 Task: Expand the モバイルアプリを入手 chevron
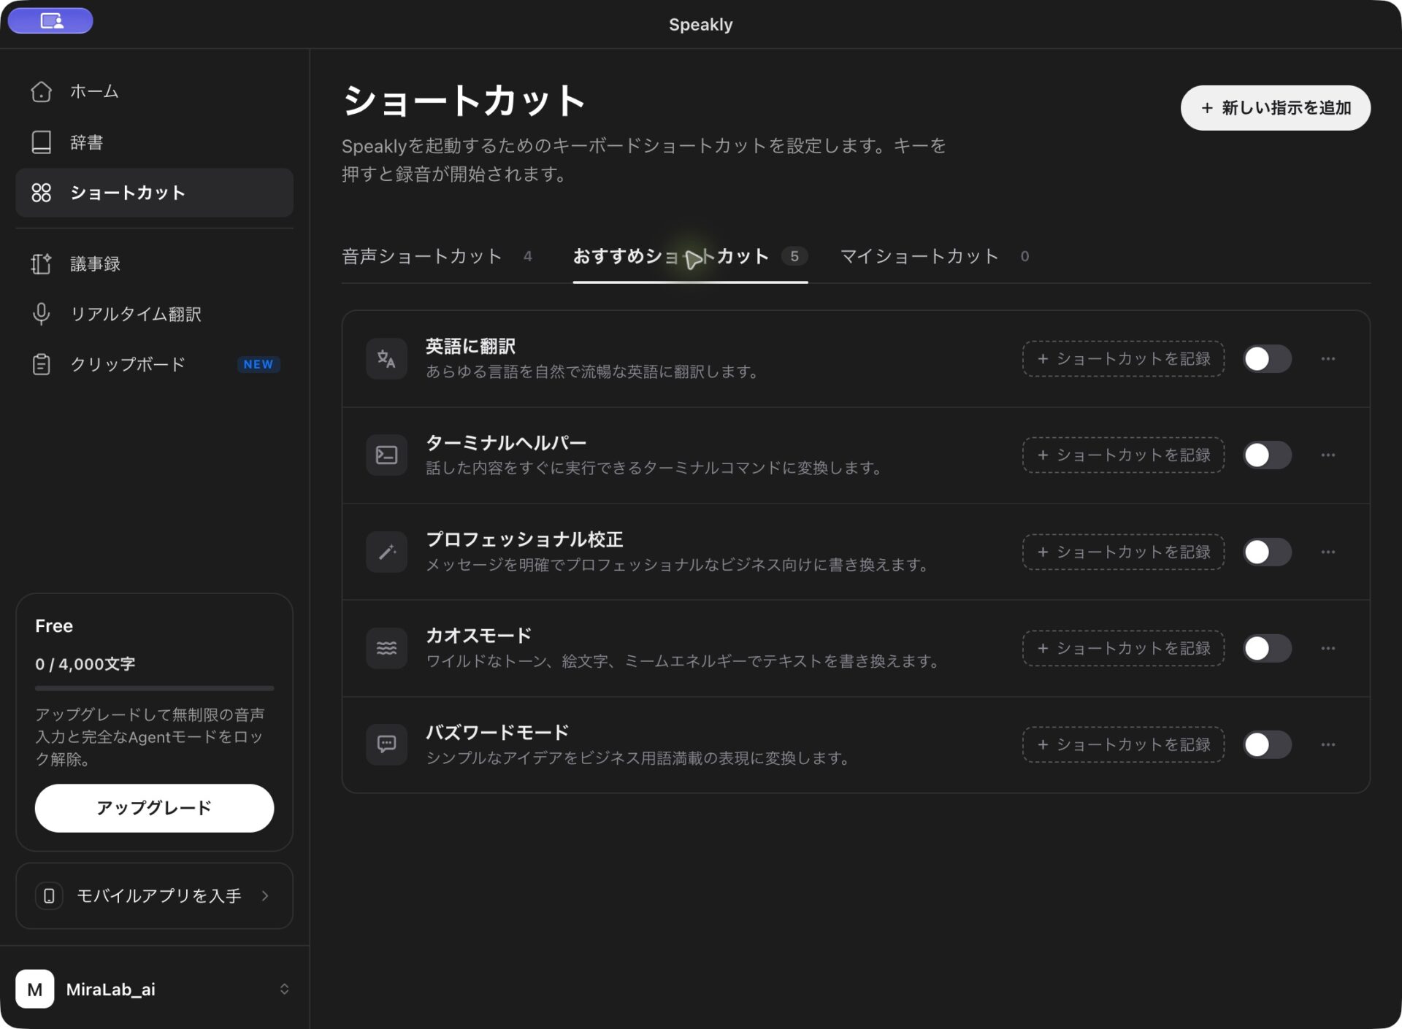[x=265, y=895]
